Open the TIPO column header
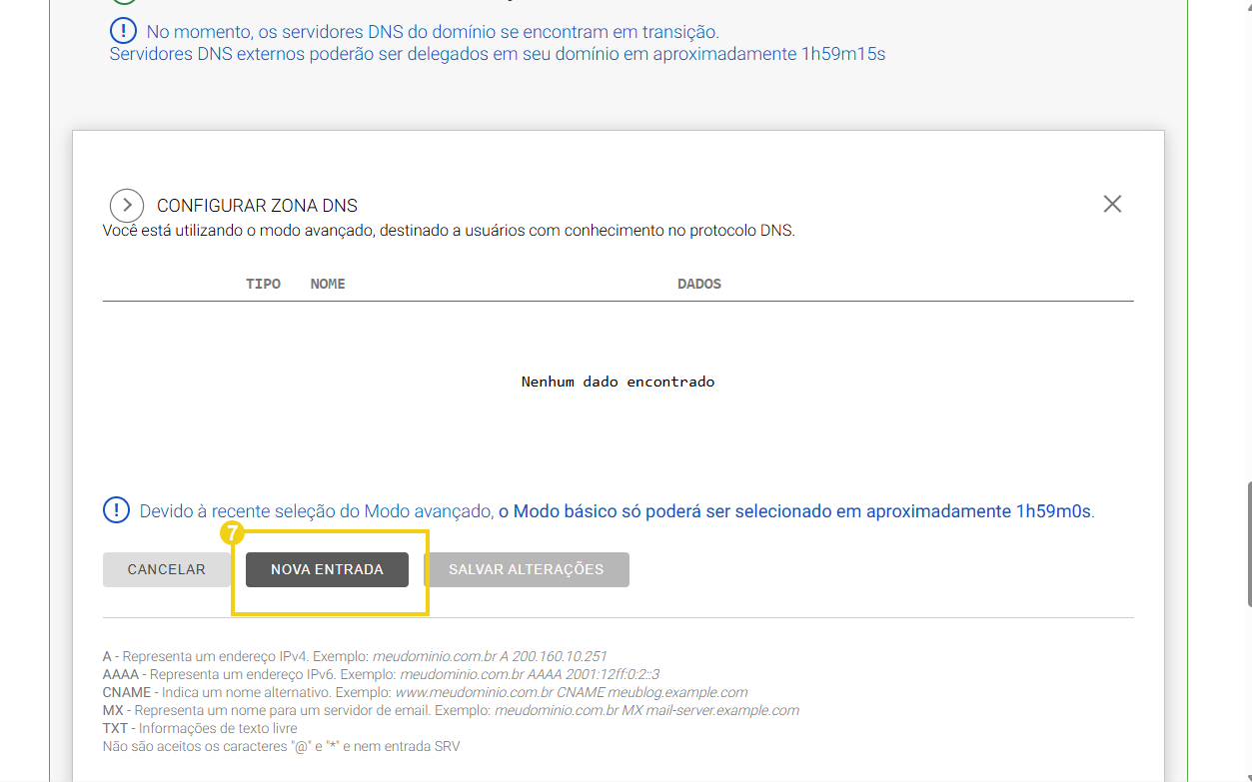 pos(263,284)
